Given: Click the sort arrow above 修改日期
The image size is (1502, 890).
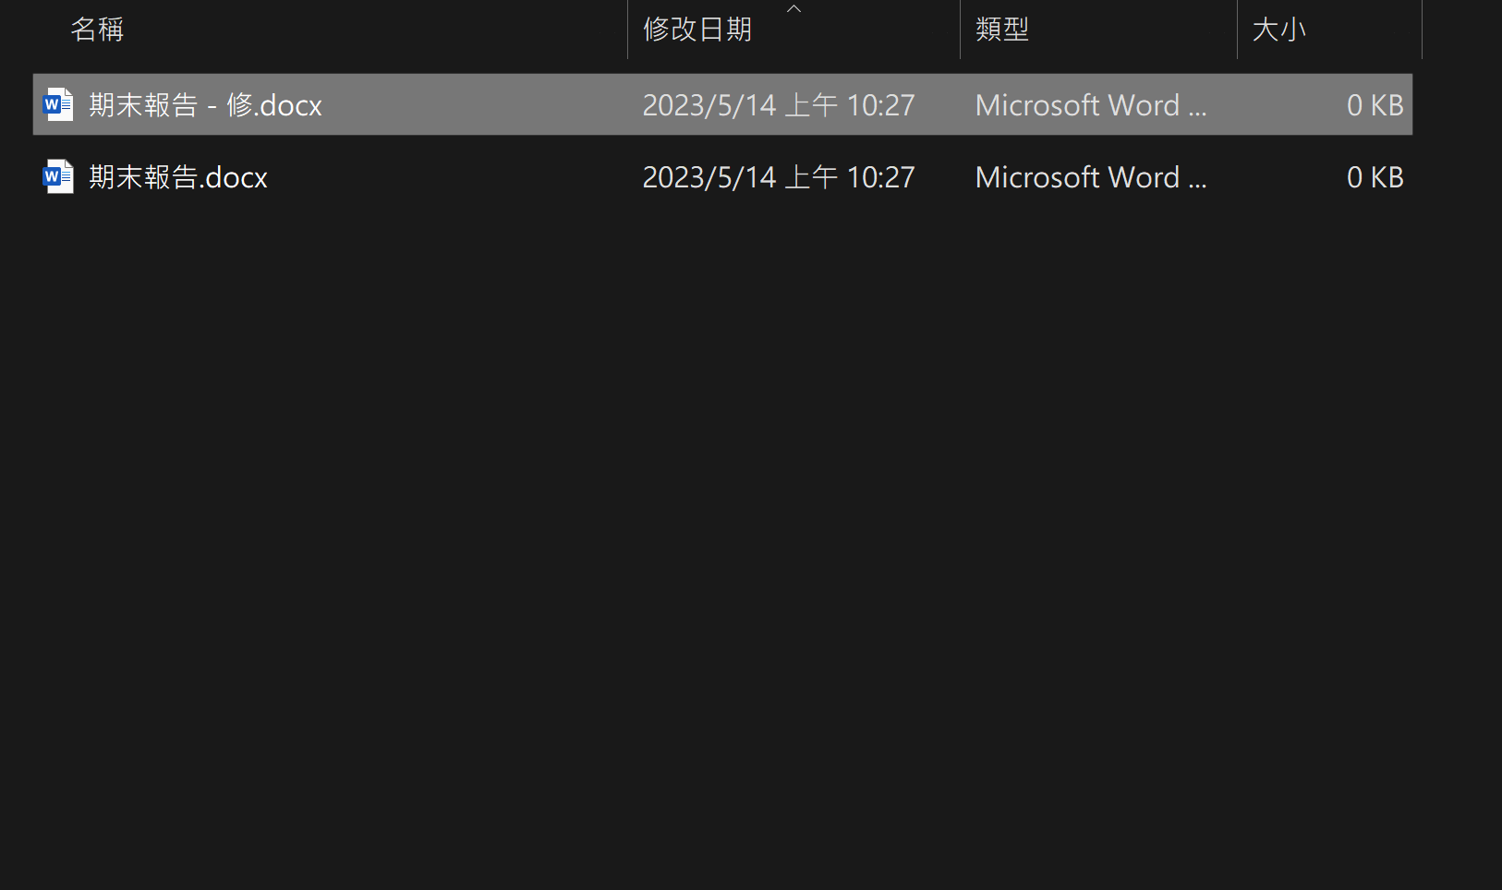Looking at the screenshot, I should pyautogui.click(x=793, y=8).
